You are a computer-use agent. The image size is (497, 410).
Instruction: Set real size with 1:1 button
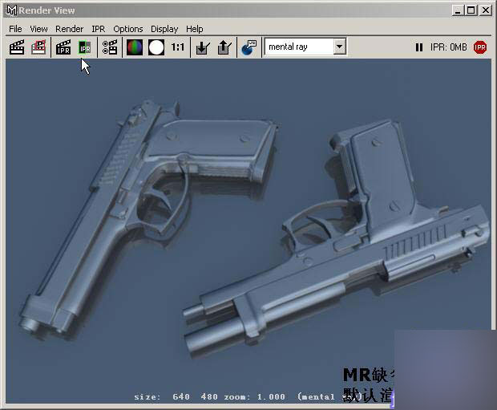click(x=177, y=47)
